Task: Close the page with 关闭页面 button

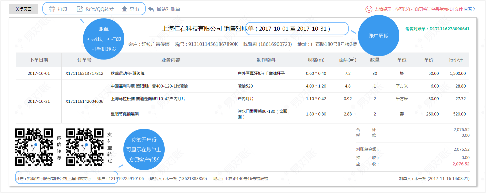Action: click(23, 9)
